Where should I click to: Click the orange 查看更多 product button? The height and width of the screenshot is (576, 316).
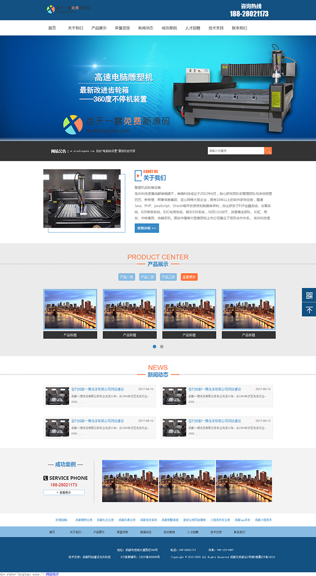pyautogui.click(x=189, y=277)
